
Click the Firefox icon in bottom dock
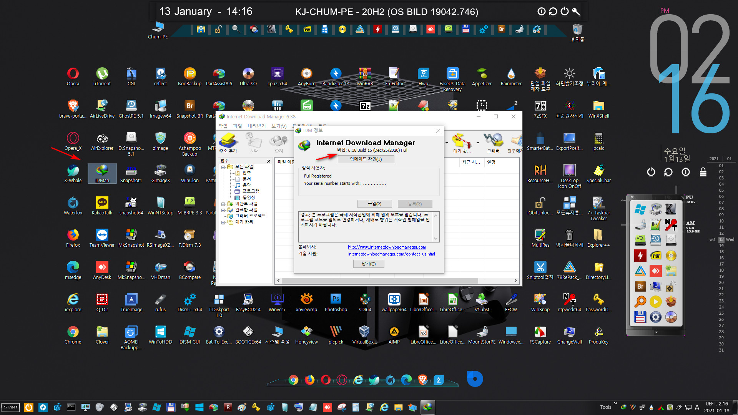tap(309, 380)
